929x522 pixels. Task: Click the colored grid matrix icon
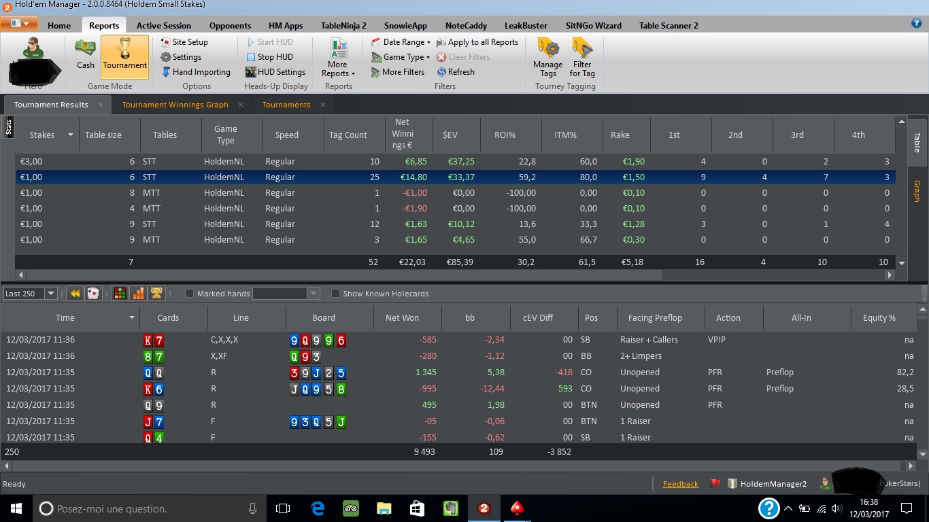[x=120, y=294]
